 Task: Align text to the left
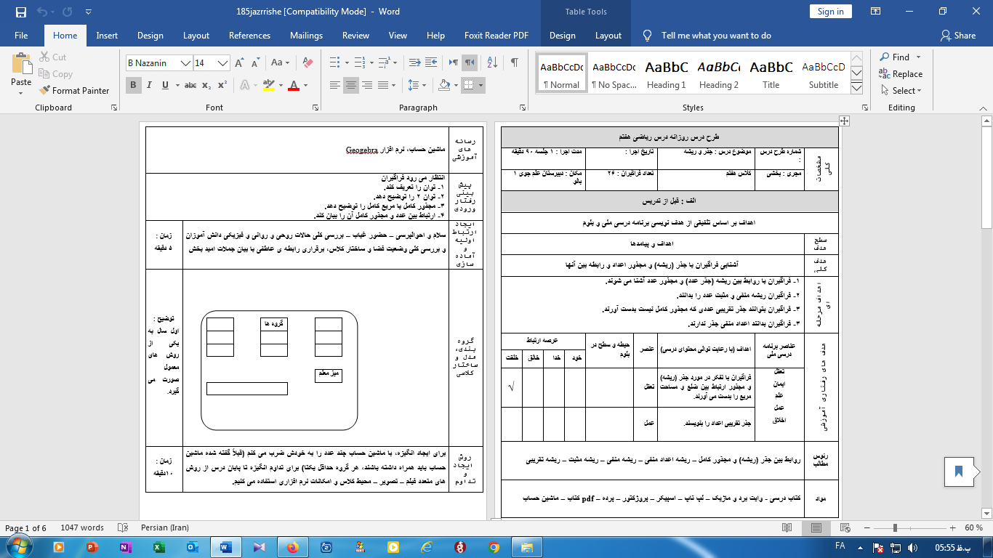334,85
